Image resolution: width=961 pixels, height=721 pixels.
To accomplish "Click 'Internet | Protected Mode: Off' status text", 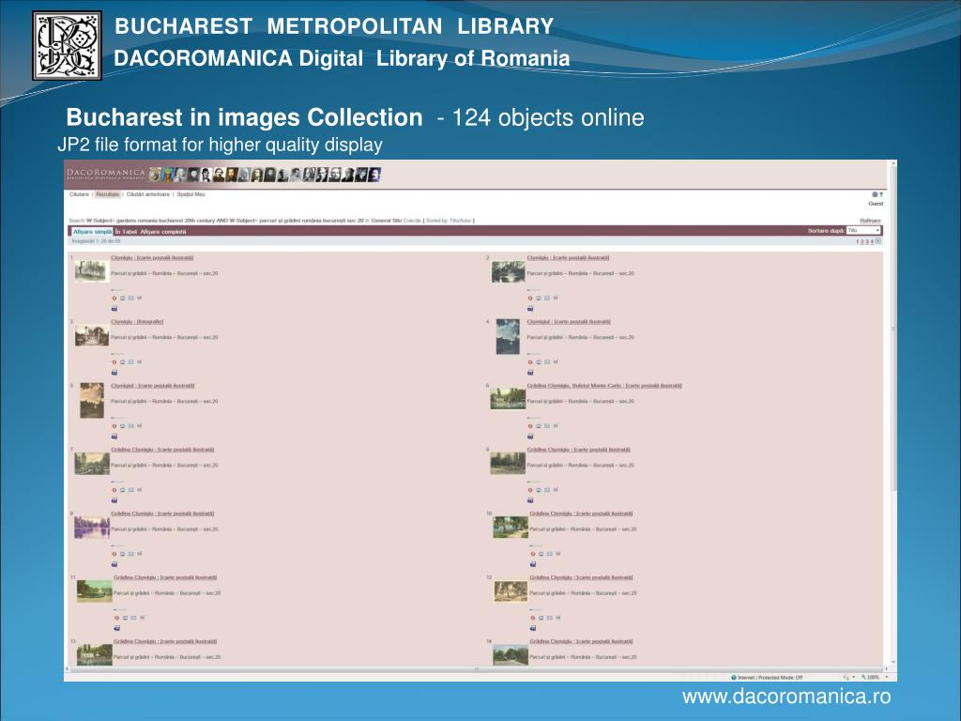I will click(770, 677).
